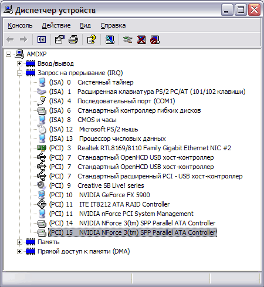Viewport: 264px width, 287px height.
Task: Click the PS/2 keyboard device icon
Action: click(x=42, y=92)
